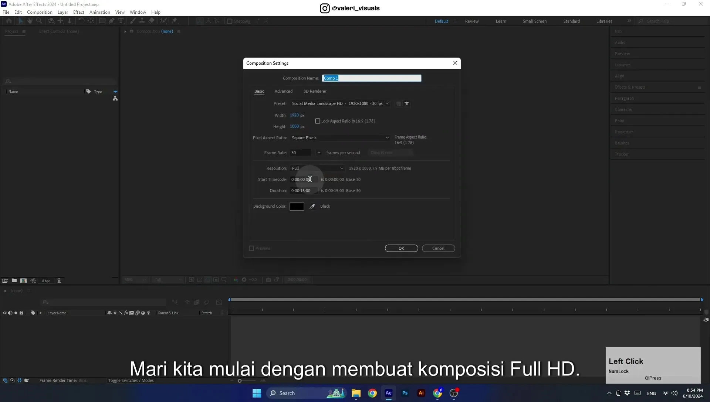Screen dimensions: 710x402
Task: Delete selected project item trash icon
Action: 59,281
